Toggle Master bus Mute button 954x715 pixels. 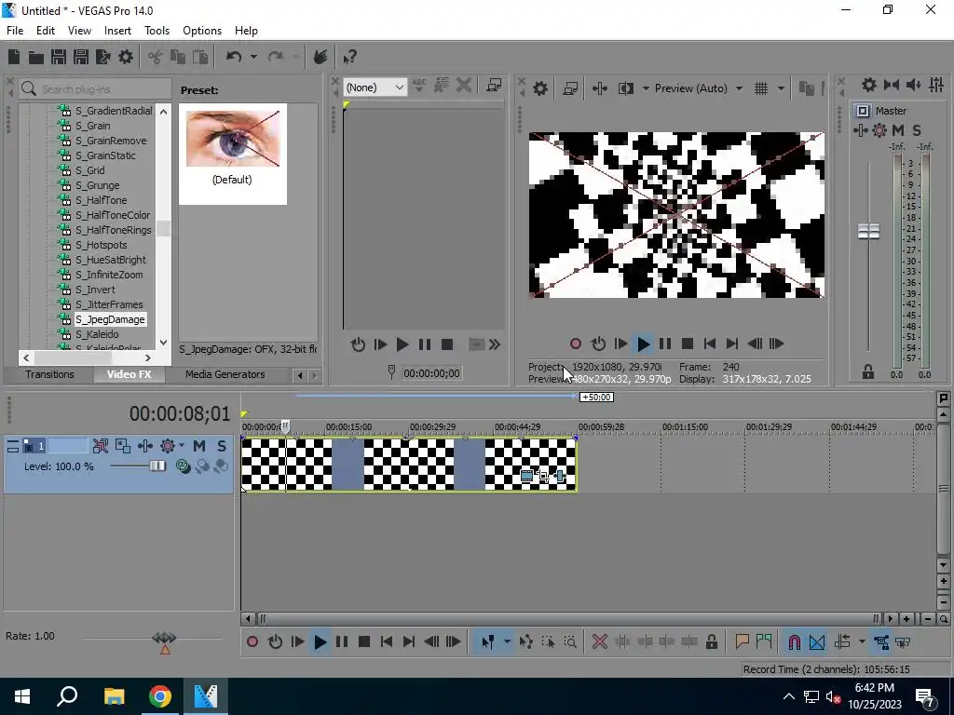pos(898,130)
